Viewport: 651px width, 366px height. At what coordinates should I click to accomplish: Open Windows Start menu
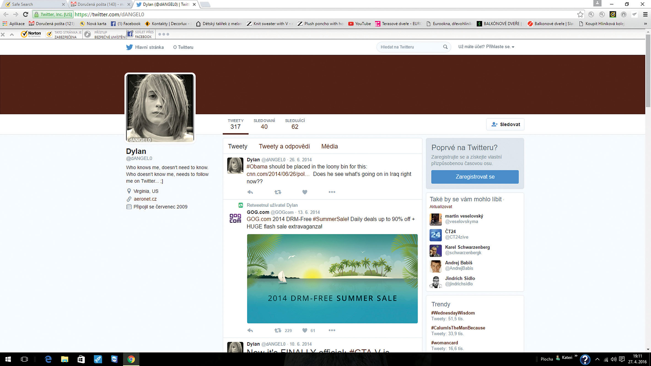pos(8,359)
